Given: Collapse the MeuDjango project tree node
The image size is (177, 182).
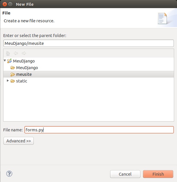Looking at the screenshot, I should (x=5, y=61).
